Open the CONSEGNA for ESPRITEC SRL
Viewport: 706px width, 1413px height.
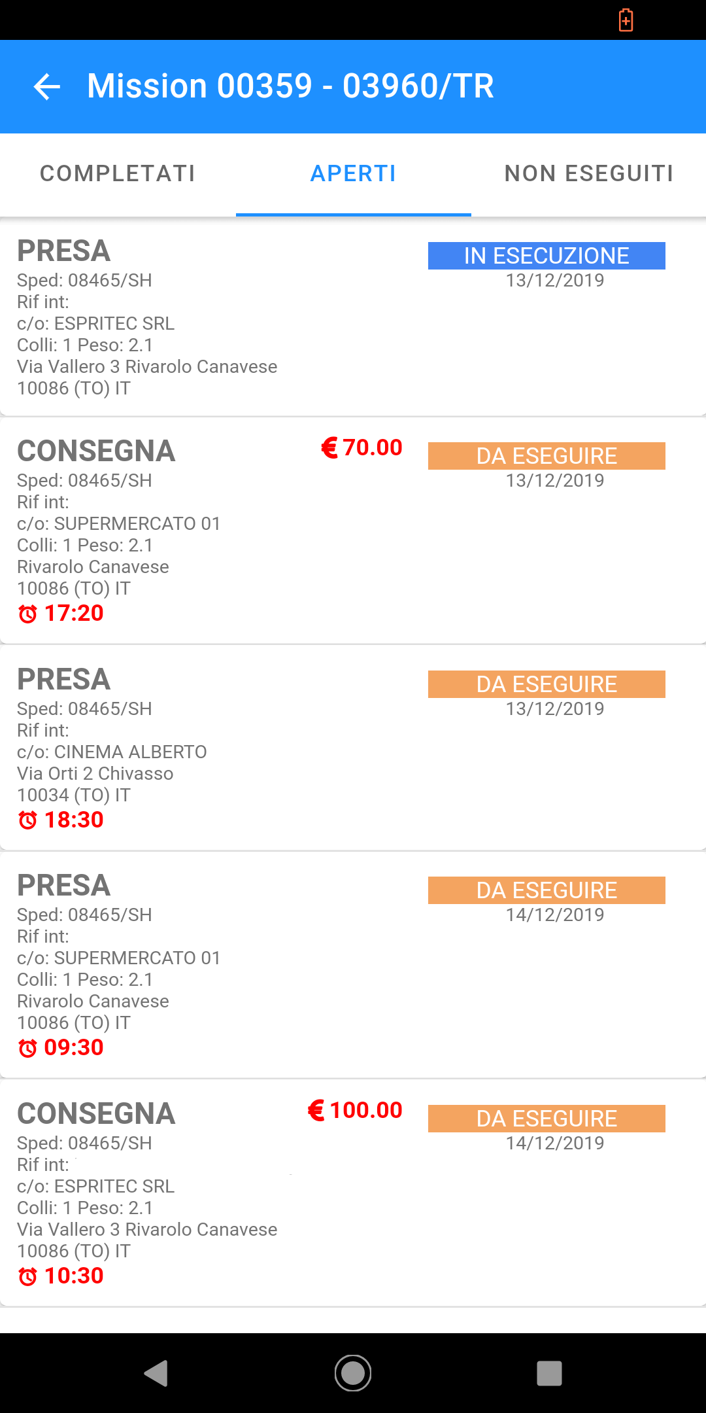click(x=353, y=1193)
